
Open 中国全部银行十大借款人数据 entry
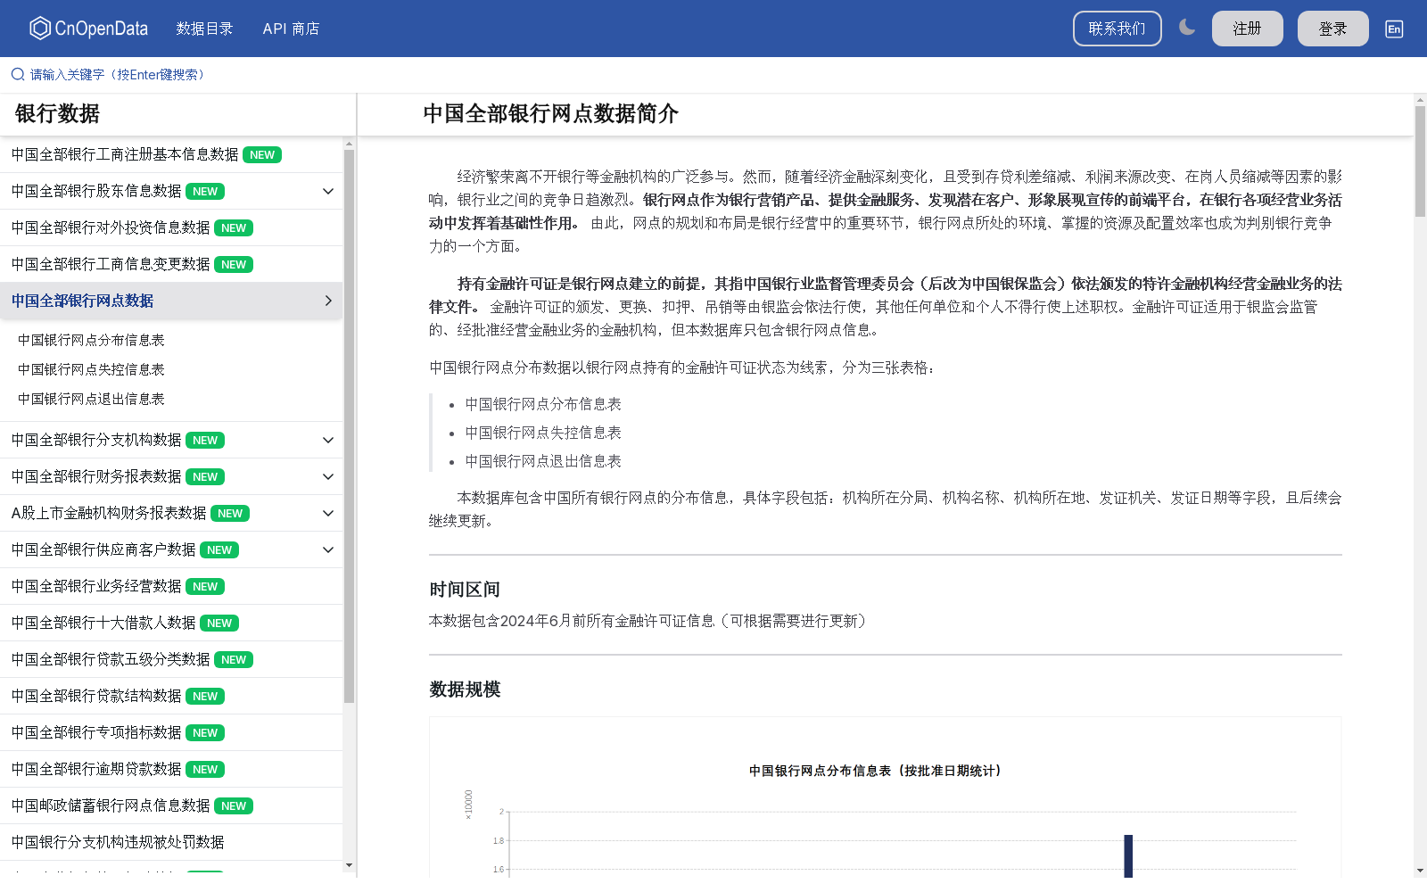tap(103, 623)
